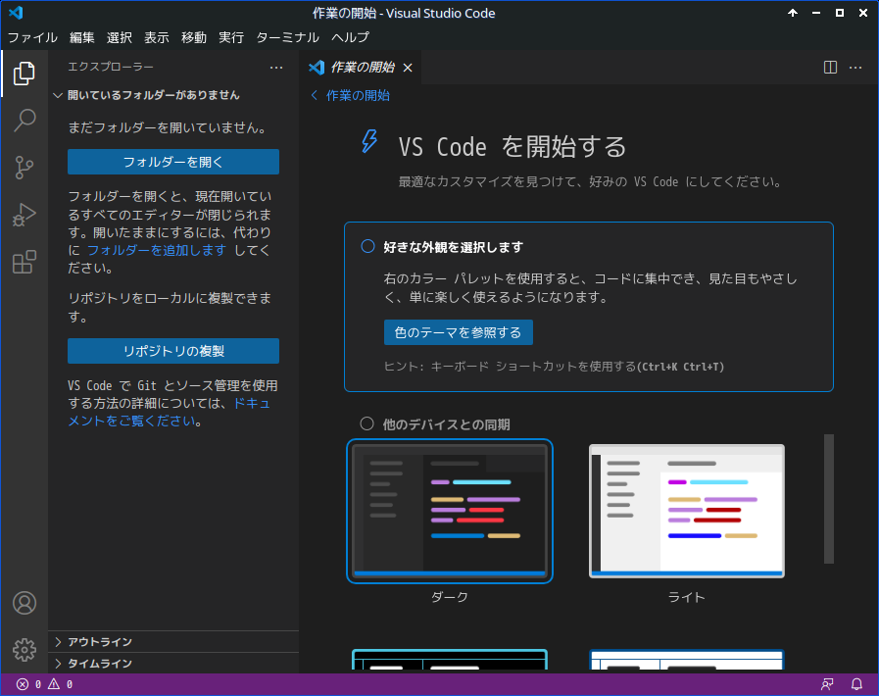Click the keyboard shortcut hint text
The width and height of the screenshot is (879, 696).
[x=554, y=367]
